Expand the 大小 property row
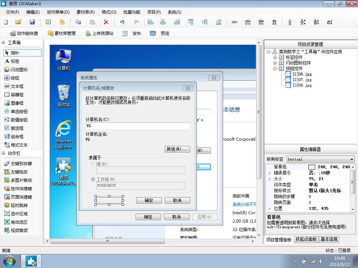Screen dimensions: 358x268 270,179
